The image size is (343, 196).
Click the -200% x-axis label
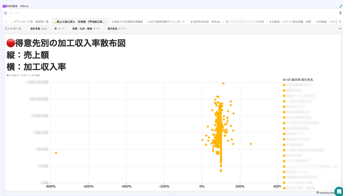pyautogui.click(x=164, y=186)
